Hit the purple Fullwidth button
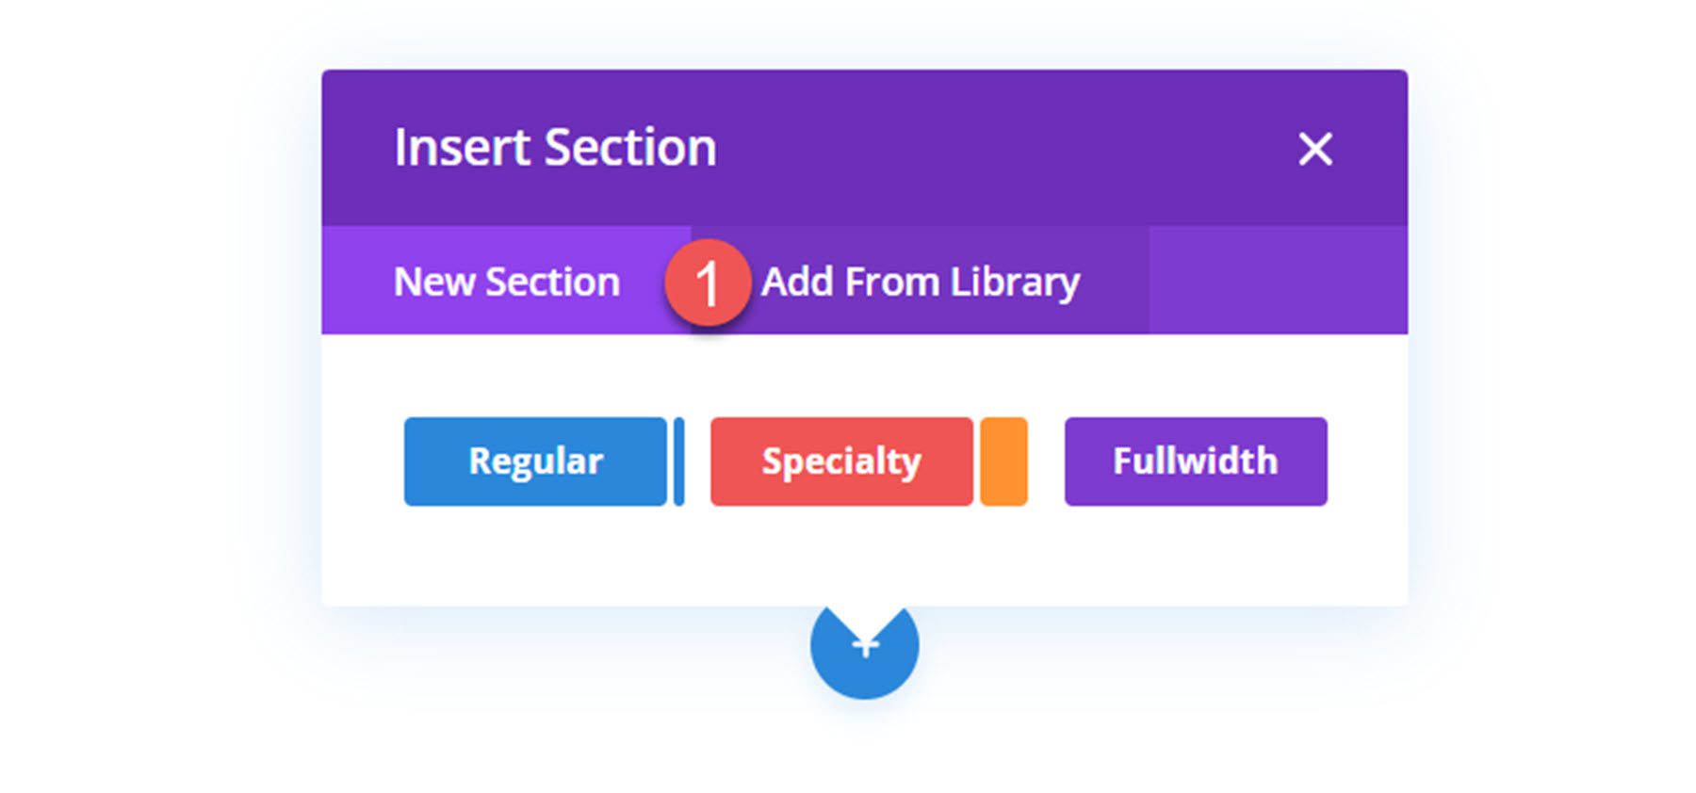 (x=1195, y=461)
